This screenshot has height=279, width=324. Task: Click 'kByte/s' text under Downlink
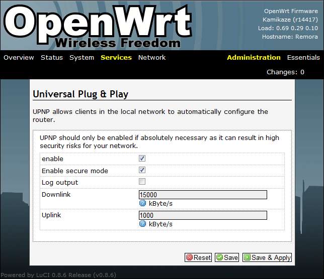[x=160, y=204]
